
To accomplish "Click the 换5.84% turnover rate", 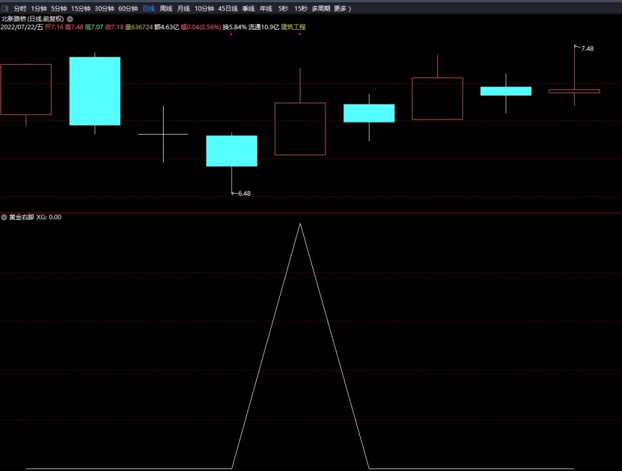I will [x=234, y=27].
